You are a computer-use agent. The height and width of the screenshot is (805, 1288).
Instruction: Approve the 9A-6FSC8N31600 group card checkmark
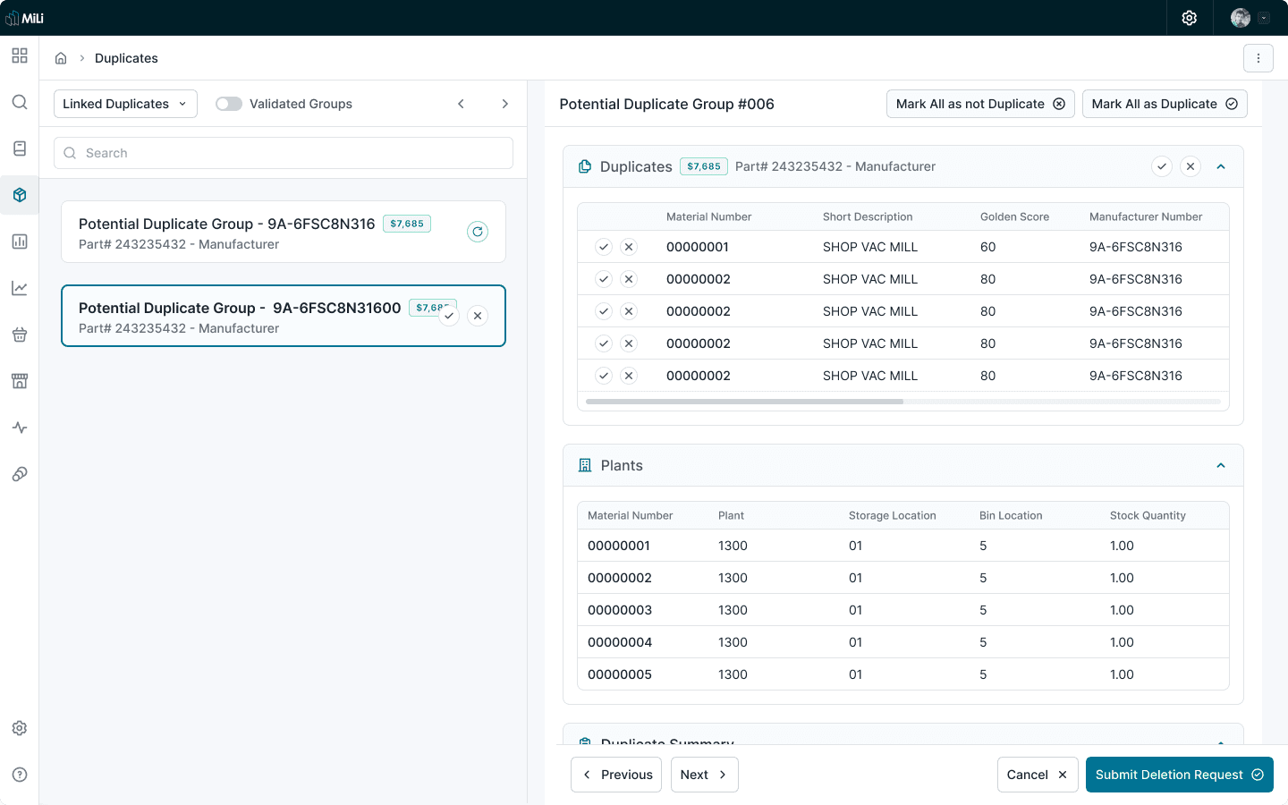(449, 316)
